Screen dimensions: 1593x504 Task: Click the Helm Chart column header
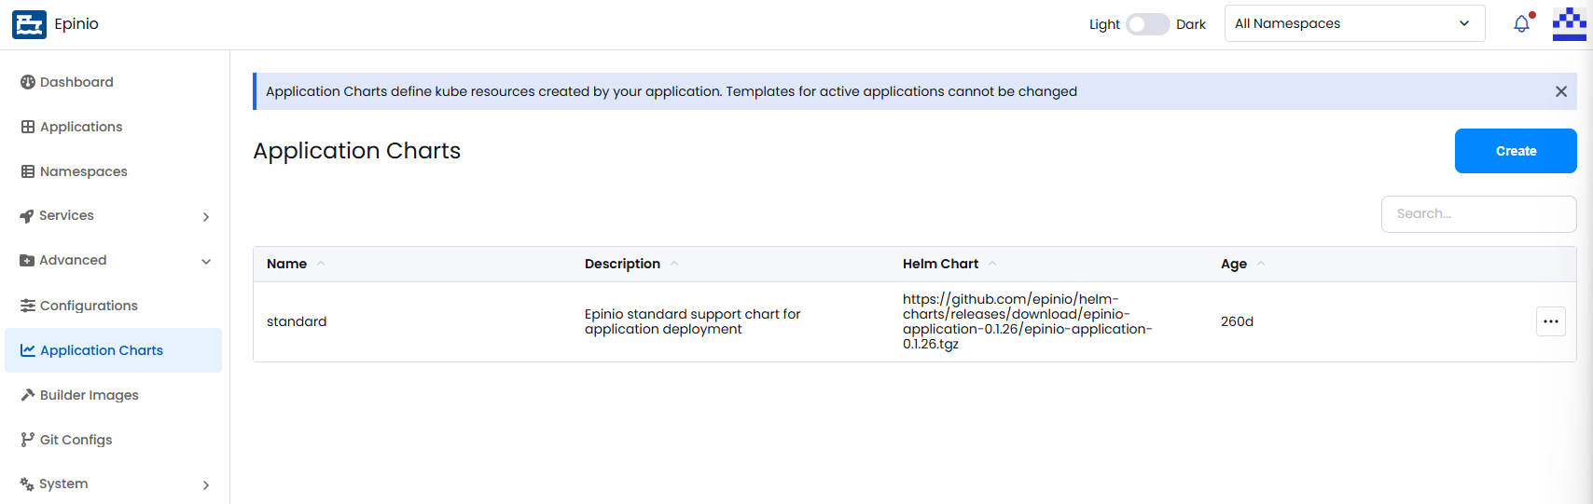[940, 264]
